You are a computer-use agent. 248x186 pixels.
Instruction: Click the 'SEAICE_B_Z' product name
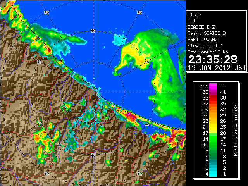tap(201, 27)
